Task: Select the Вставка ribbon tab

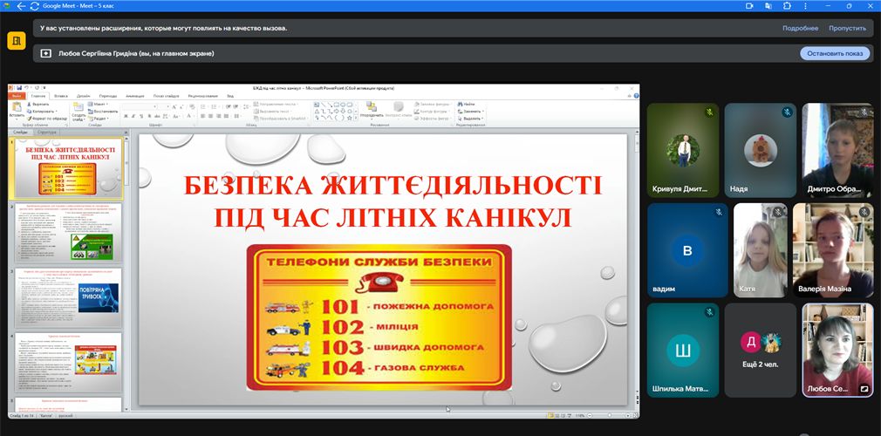Action: pyautogui.click(x=61, y=96)
